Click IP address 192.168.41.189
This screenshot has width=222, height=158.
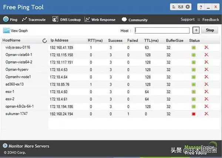(x=61, y=48)
